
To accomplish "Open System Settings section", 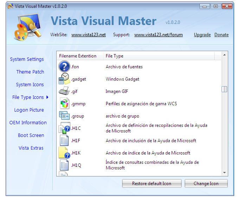I will coord(27,59).
